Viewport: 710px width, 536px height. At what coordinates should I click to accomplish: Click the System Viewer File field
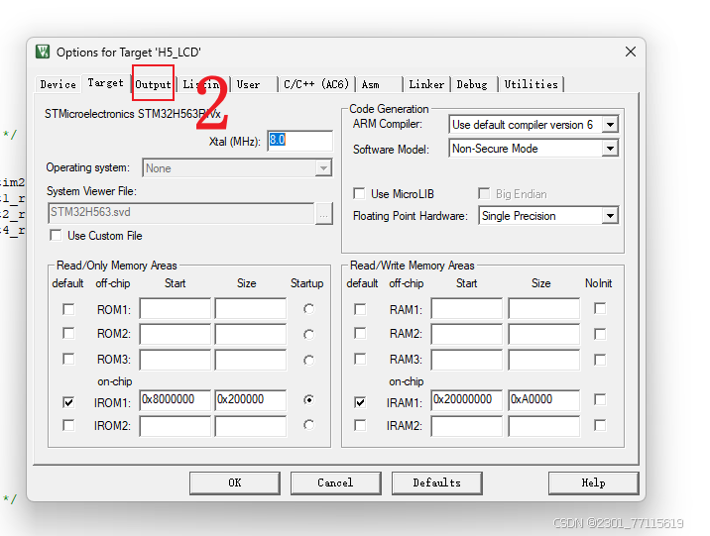[x=180, y=213]
